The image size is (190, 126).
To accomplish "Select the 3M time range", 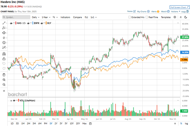I will tap(34, 123).
